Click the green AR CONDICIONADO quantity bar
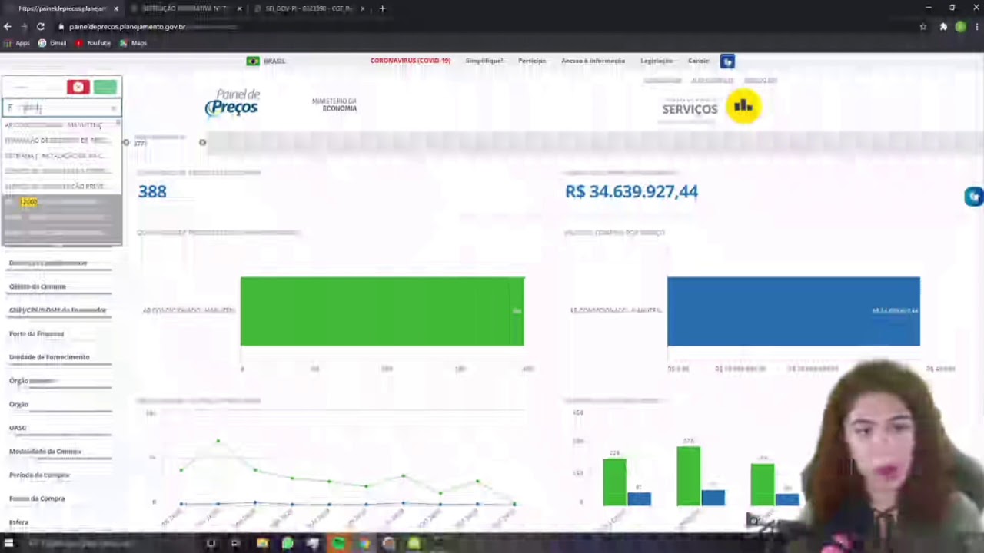984x553 pixels. [x=382, y=311]
